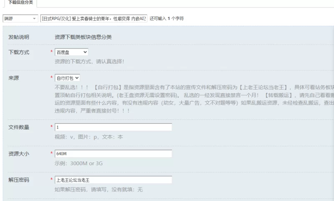The width and height of the screenshot is (334, 201).
Task: Click the 文件数量 field label
Action: [x=19, y=127]
